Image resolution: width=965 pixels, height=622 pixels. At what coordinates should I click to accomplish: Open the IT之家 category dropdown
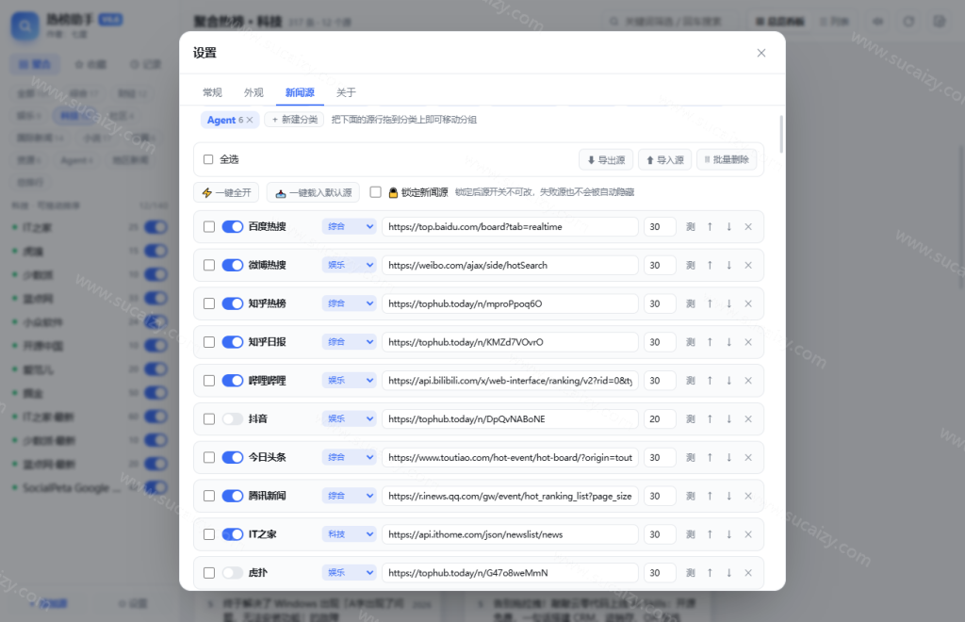click(349, 534)
